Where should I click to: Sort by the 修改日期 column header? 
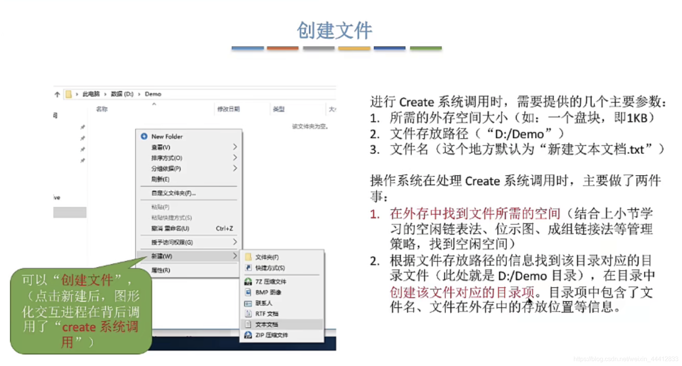coord(229,109)
